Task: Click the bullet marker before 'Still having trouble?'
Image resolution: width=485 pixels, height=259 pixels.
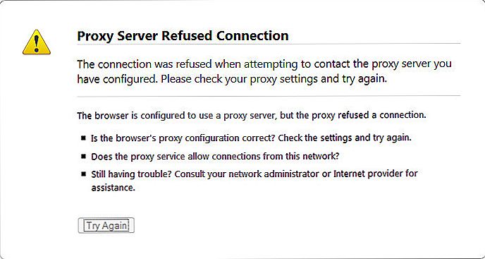Action: pyautogui.click(x=83, y=174)
